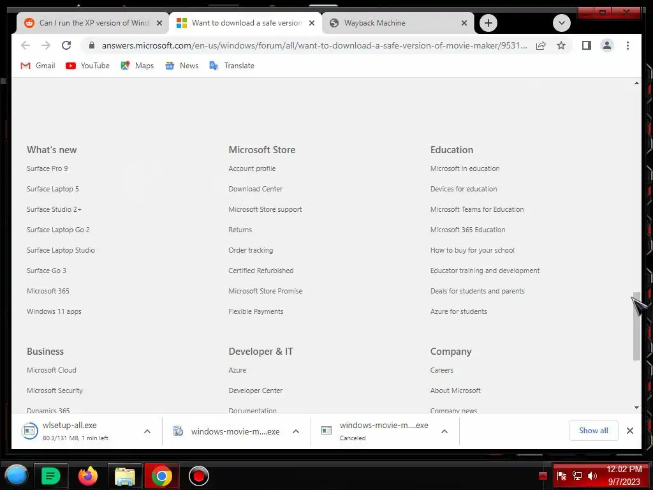This screenshot has height=490, width=653.
Task: Open the Surface Laptop 5 link
Action: [52, 189]
